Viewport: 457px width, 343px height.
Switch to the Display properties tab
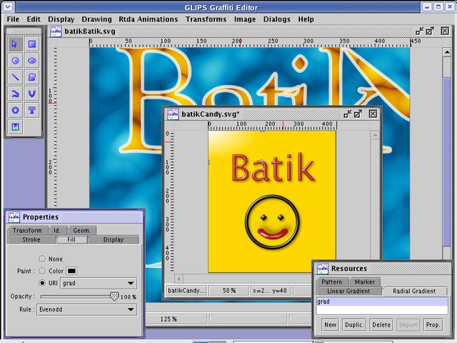click(114, 239)
